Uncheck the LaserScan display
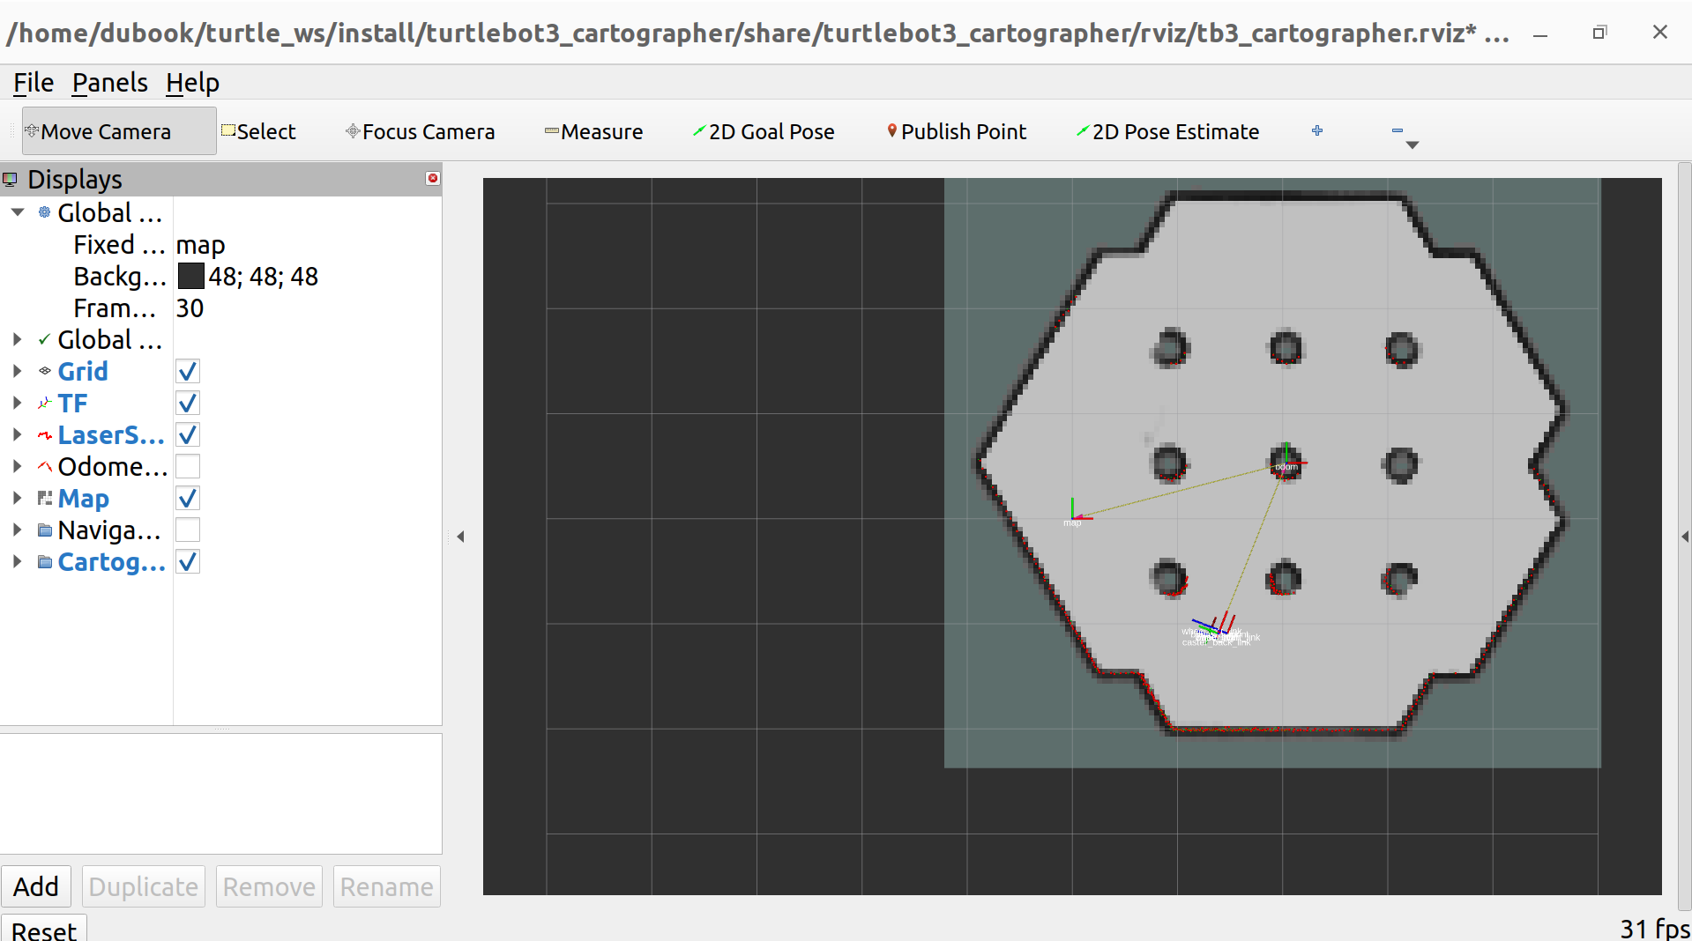This screenshot has width=1692, height=941. [x=188, y=434]
